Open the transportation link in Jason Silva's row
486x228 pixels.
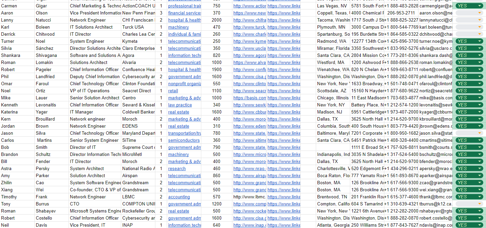(x=184, y=133)
